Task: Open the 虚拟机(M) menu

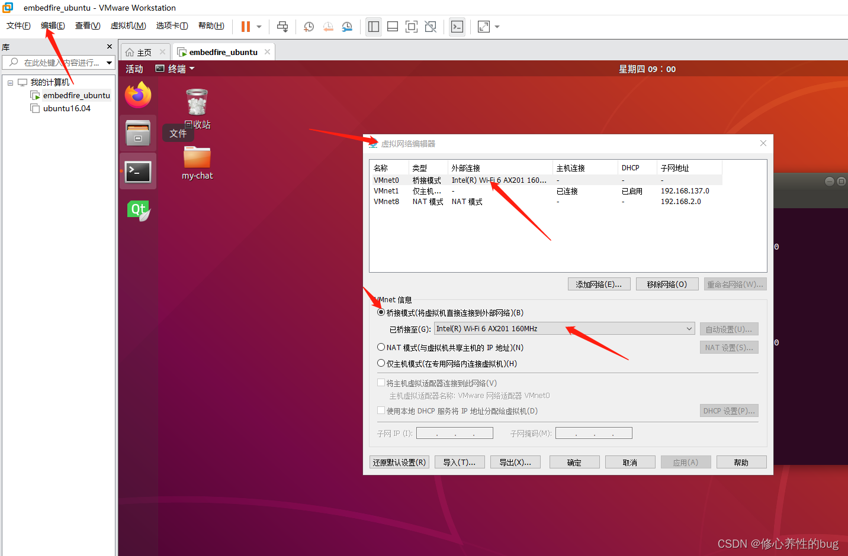Action: (x=128, y=25)
